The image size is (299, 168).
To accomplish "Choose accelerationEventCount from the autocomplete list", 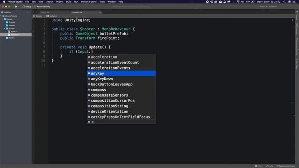I will pos(121,63).
